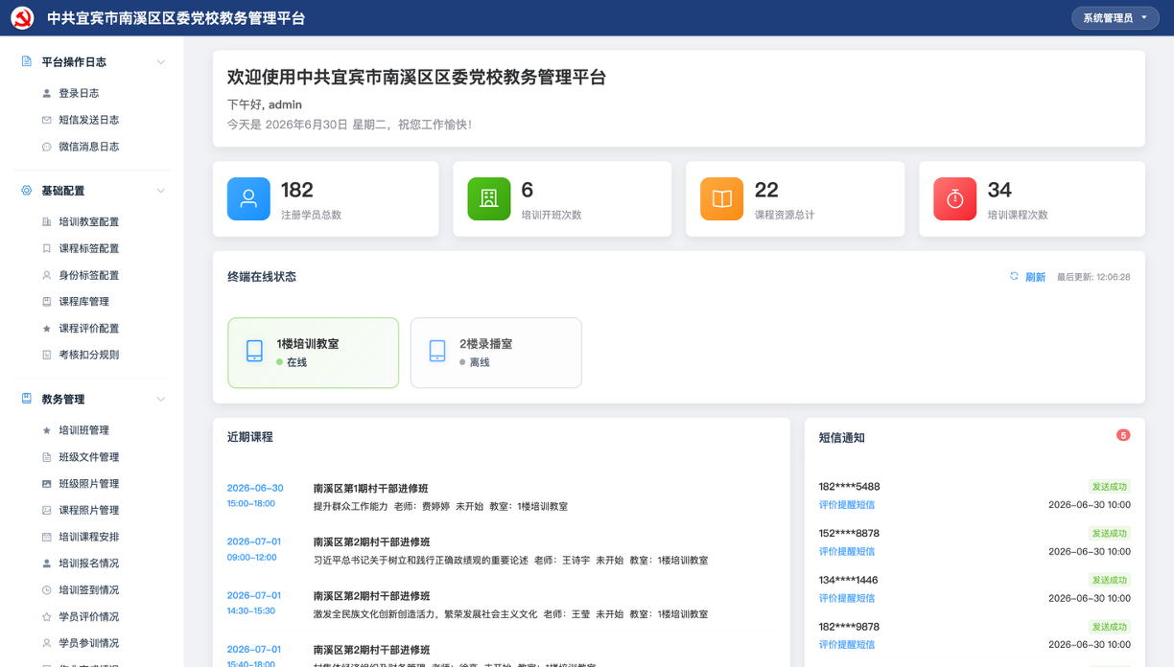
Task: Click the 教务管理 book icon
Action: 27,399
